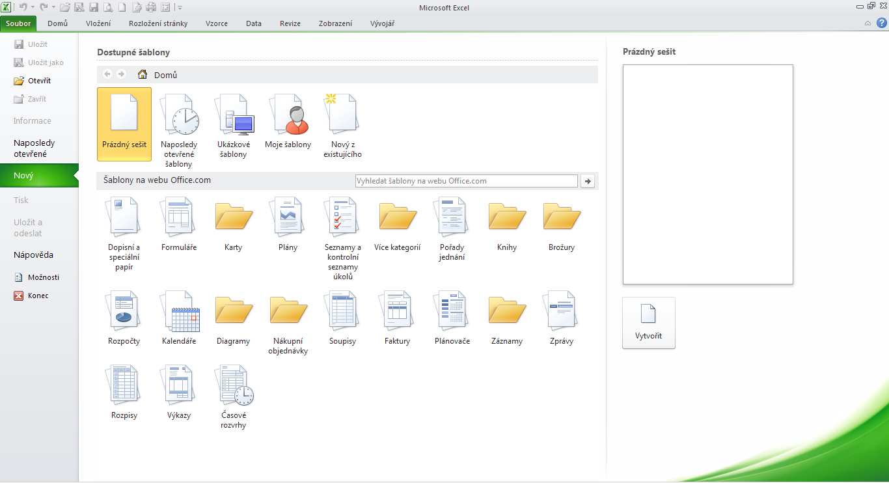Open the Soupisy template category
The image size is (889, 483).
[x=343, y=318]
